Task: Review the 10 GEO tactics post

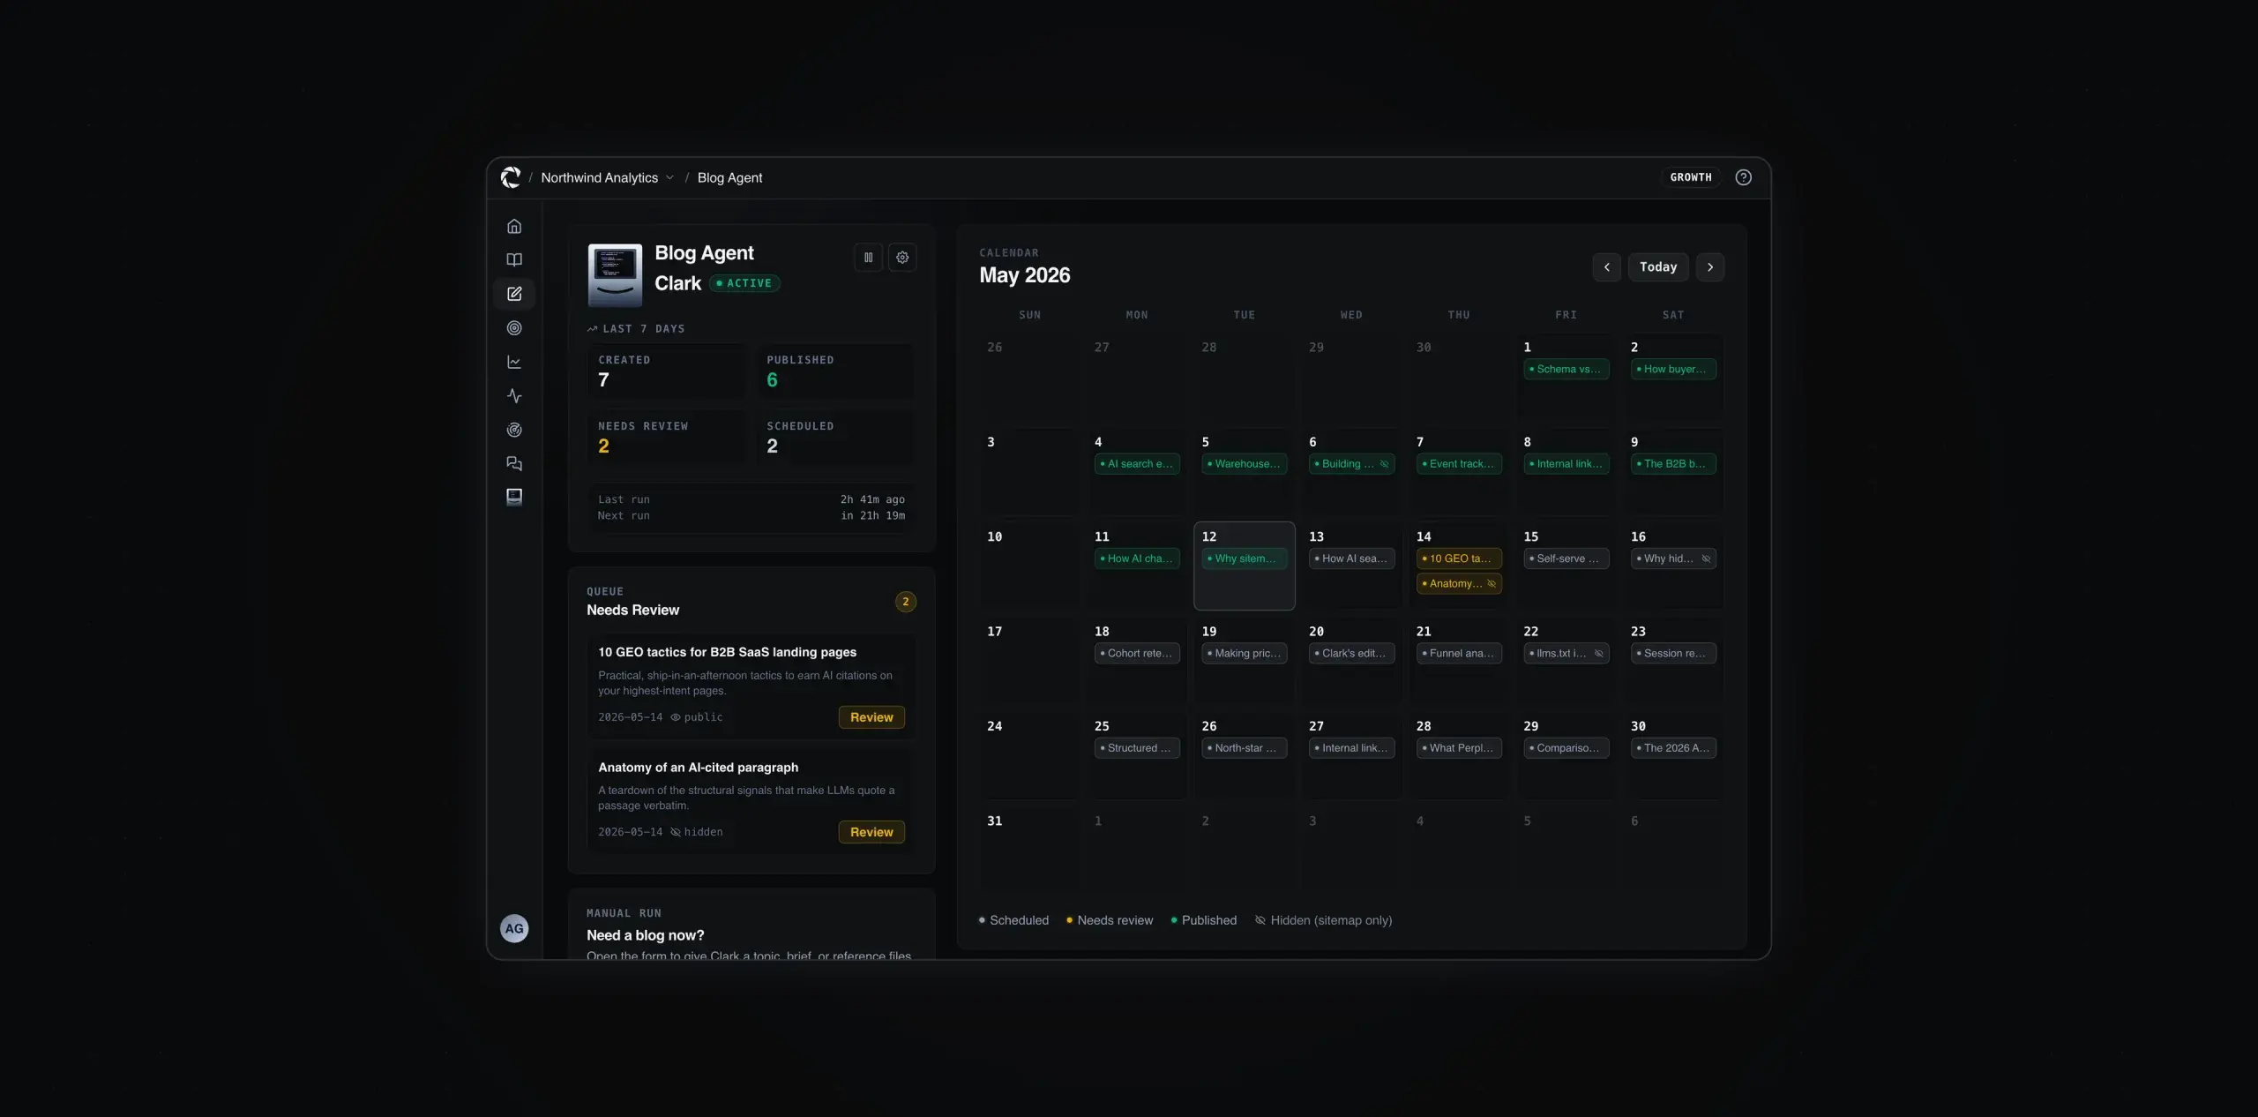Action: (x=871, y=717)
